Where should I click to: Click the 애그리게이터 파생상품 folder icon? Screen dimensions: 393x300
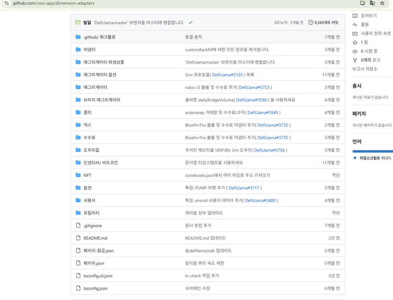click(x=78, y=62)
